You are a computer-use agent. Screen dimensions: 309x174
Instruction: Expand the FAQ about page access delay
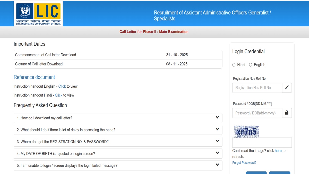[217, 130]
